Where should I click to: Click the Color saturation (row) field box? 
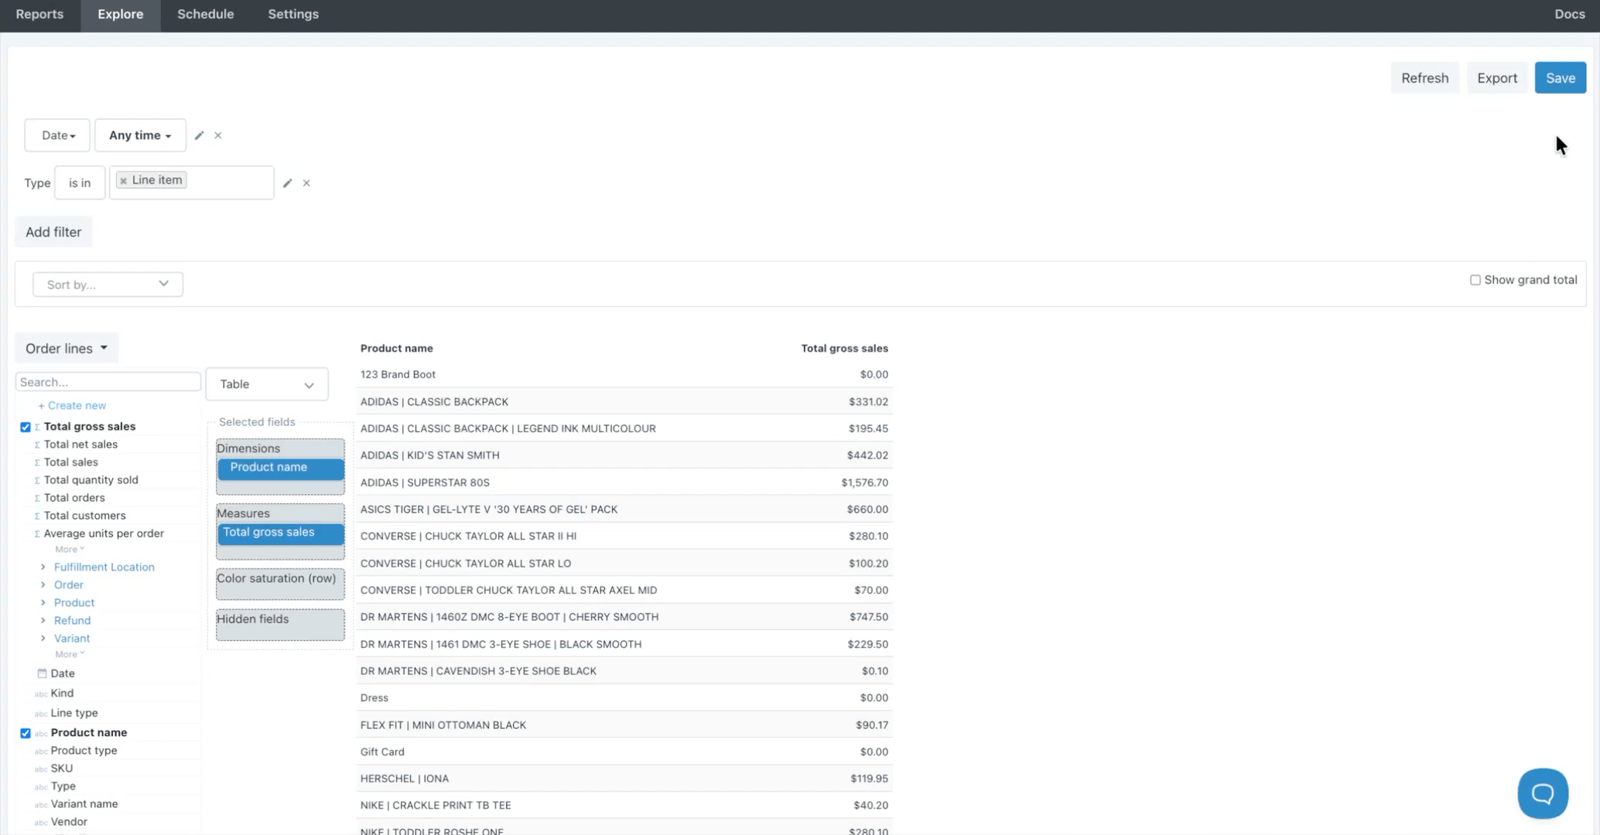coord(280,584)
